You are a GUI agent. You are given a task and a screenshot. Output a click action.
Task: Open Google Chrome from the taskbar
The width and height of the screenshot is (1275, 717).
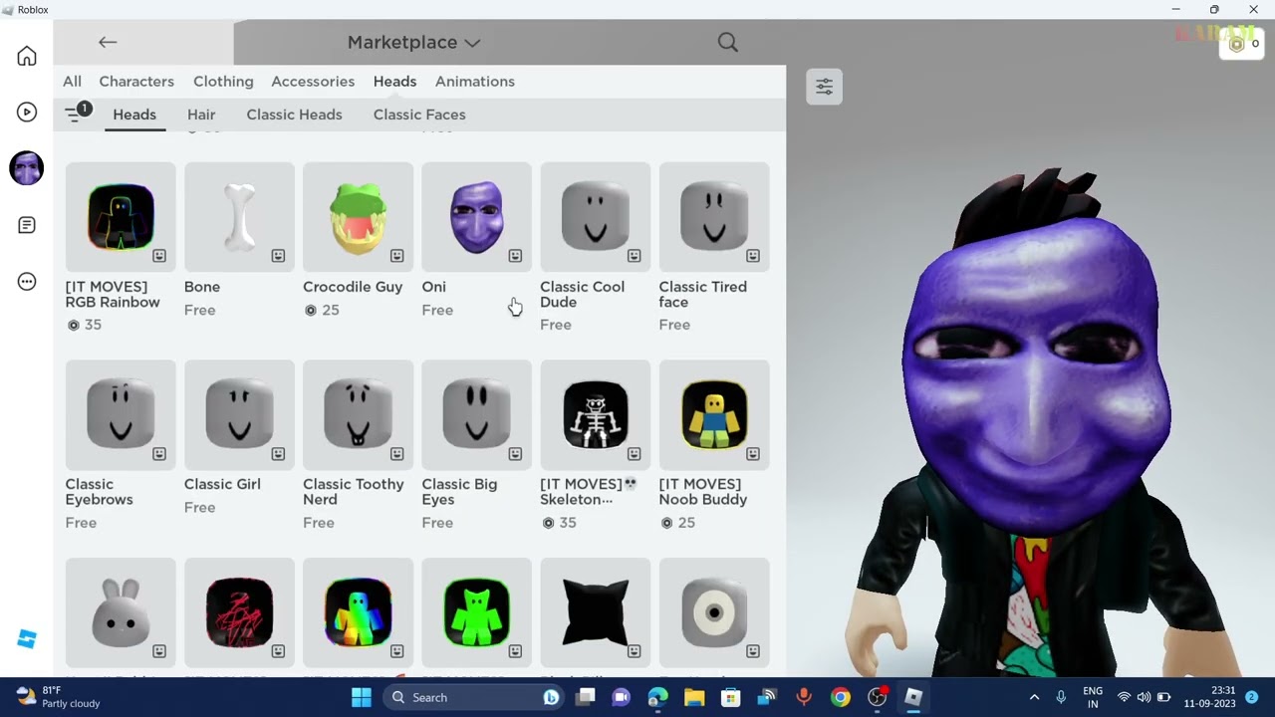841,697
